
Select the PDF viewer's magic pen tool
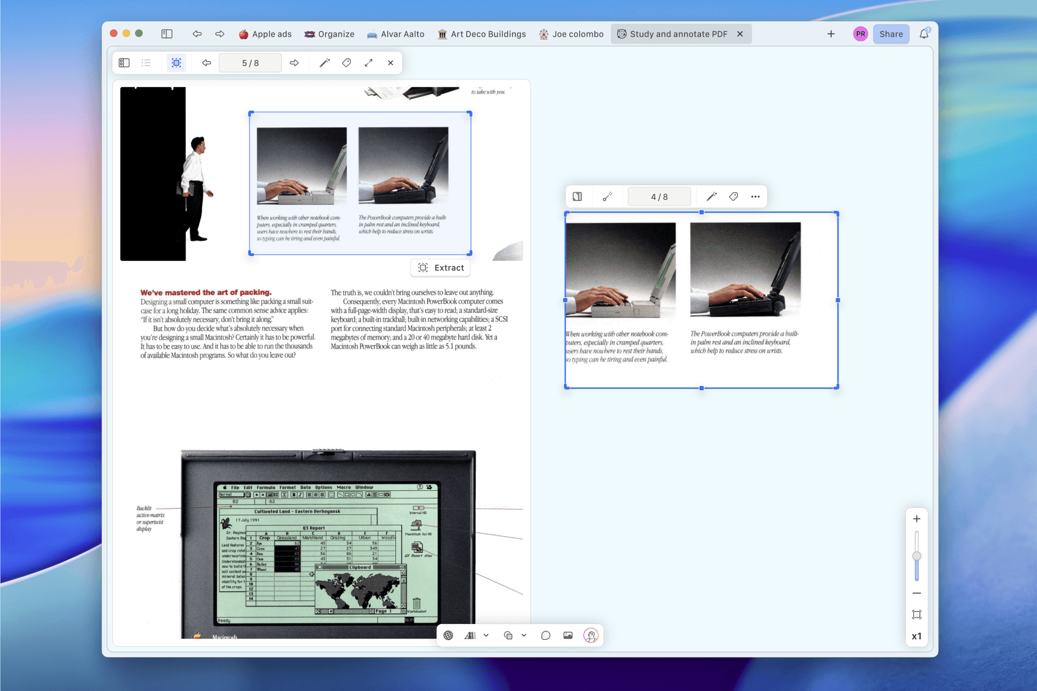pyautogui.click(x=325, y=63)
